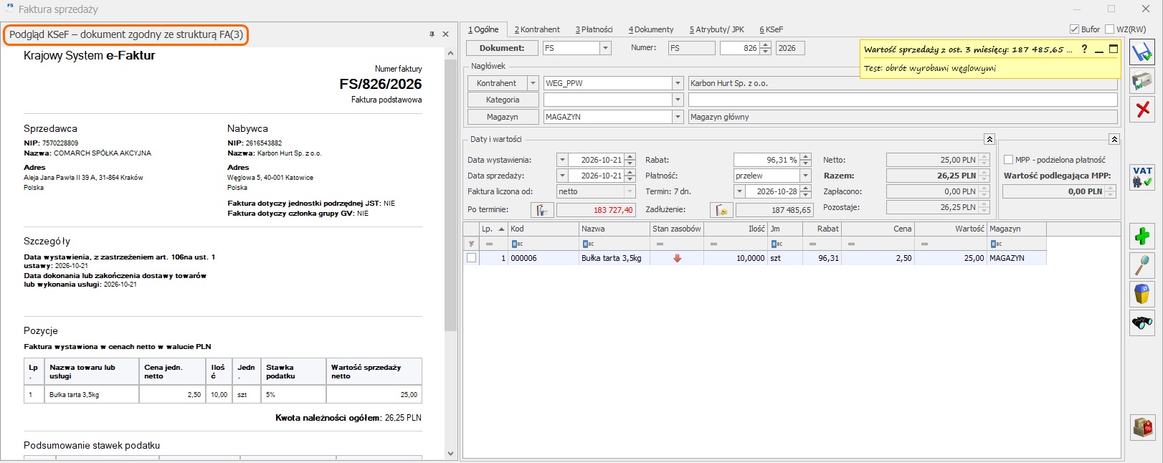Click the printer icon in the right toolbar
Image resolution: width=1163 pixels, height=463 pixels.
1142,80
